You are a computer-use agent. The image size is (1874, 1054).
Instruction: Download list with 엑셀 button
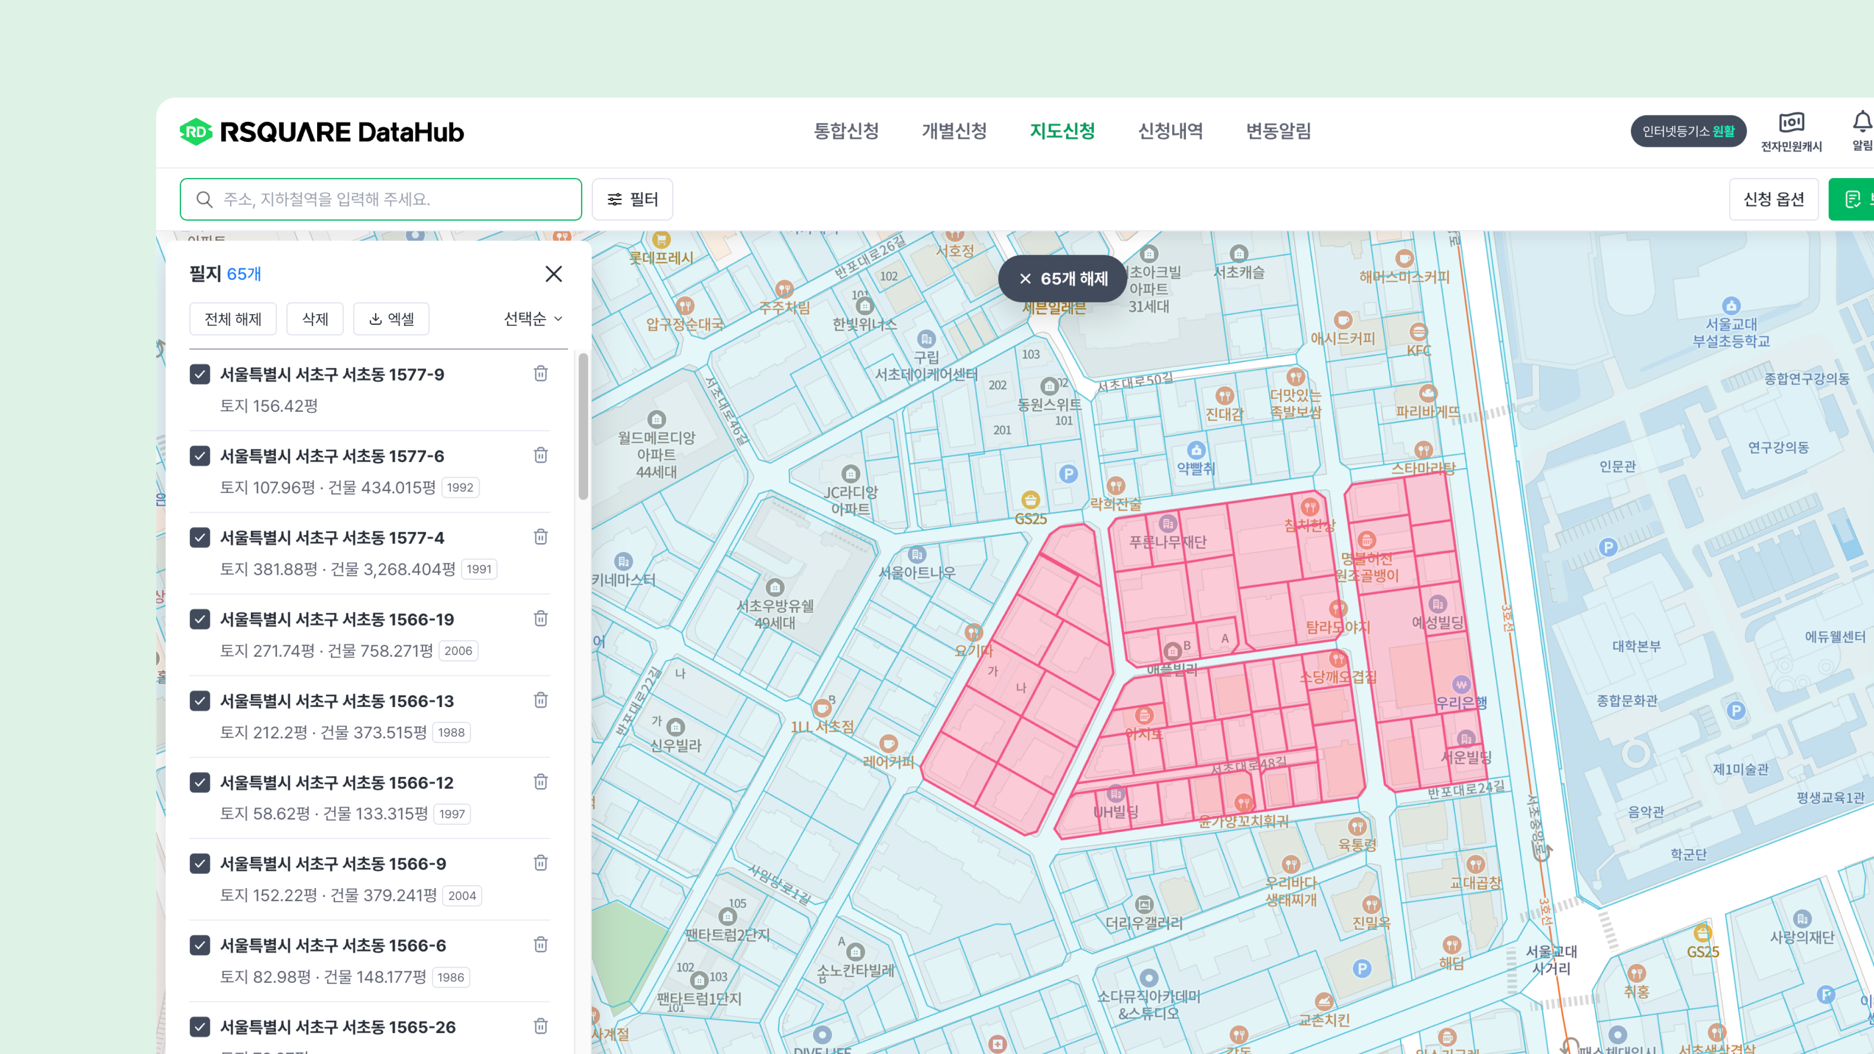(391, 319)
